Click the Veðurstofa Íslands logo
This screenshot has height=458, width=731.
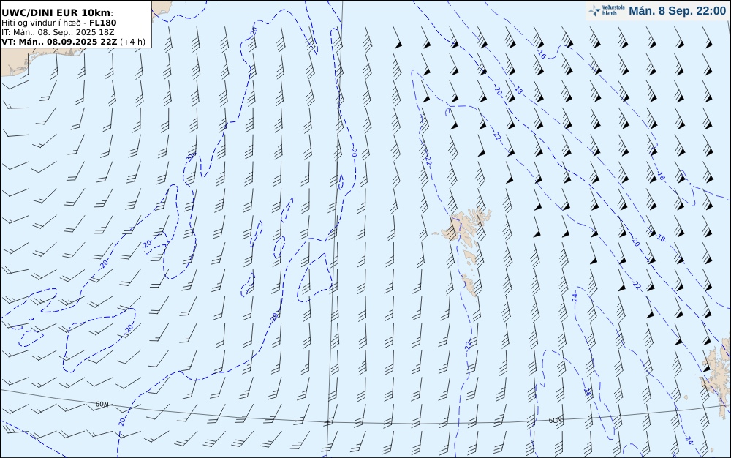tap(607, 11)
